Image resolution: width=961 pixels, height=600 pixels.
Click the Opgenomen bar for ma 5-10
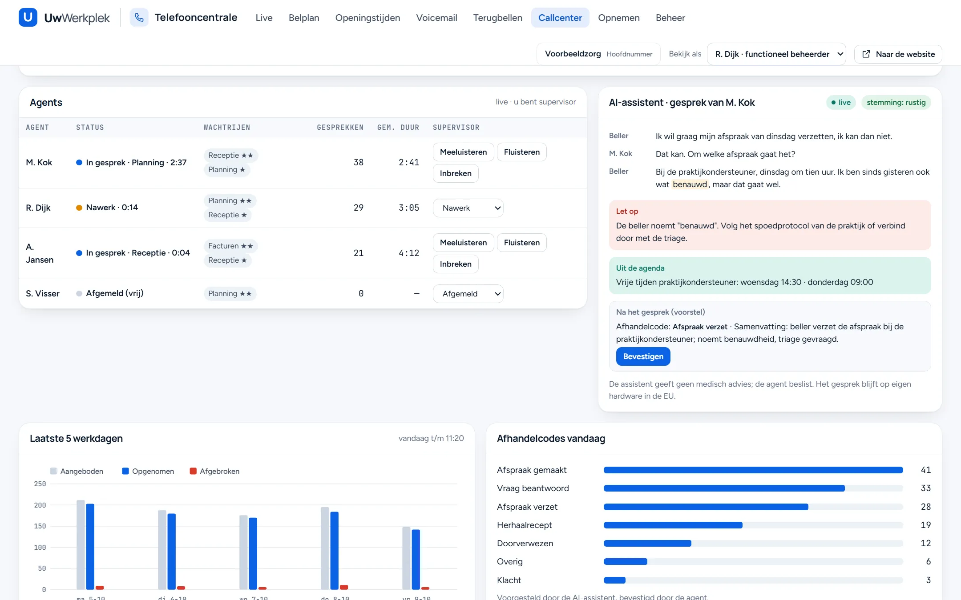[90, 547]
